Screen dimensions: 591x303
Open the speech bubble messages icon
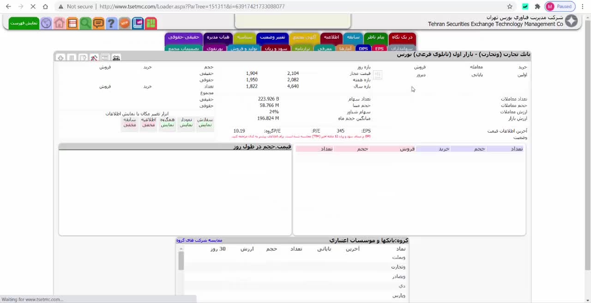coord(98,23)
